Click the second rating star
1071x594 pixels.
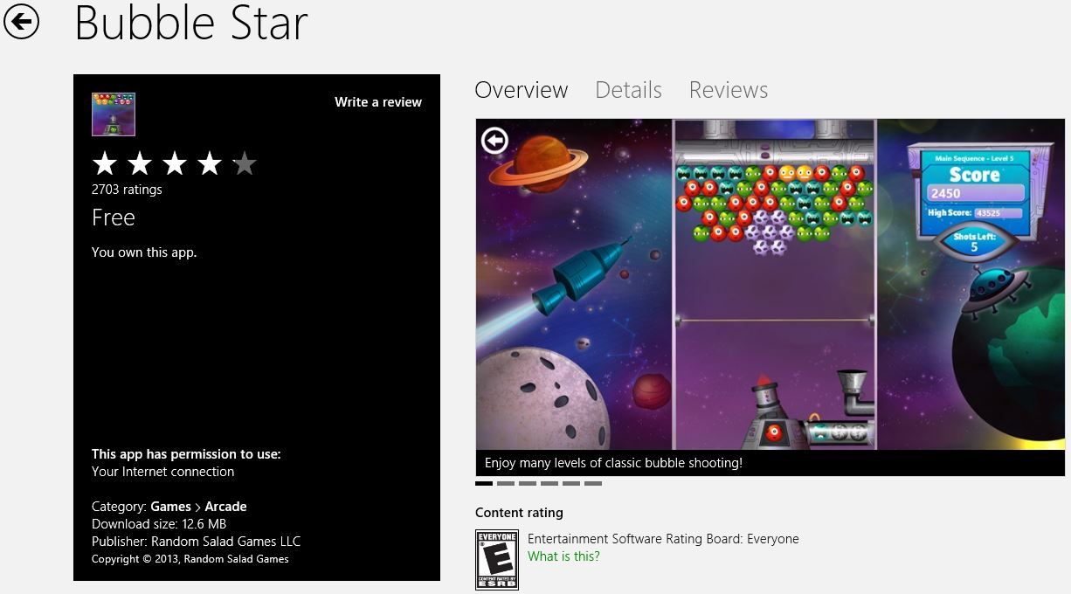[x=140, y=163]
